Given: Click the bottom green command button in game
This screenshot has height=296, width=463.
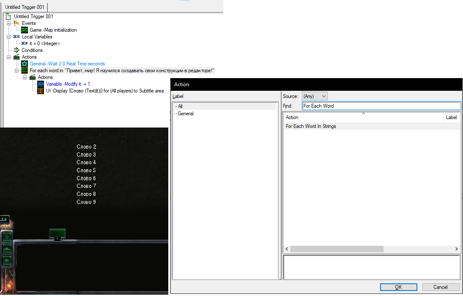Looking at the screenshot, I should 7,261.
